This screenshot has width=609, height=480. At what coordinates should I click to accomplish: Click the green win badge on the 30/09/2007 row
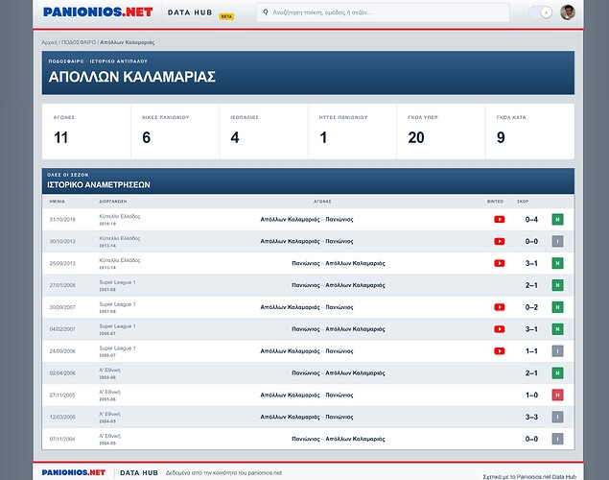click(x=557, y=307)
